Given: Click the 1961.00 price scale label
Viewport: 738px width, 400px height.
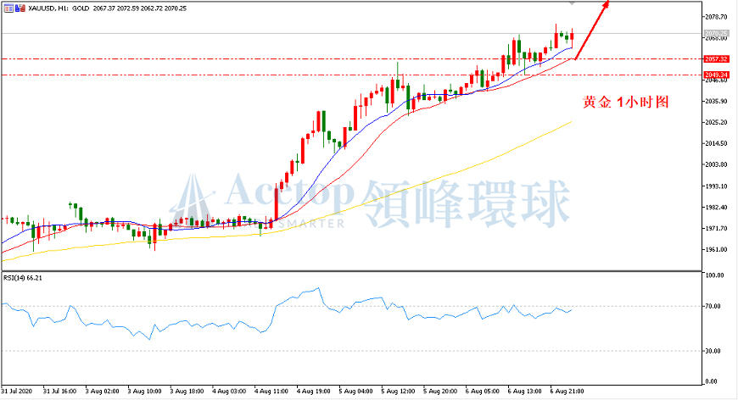Looking at the screenshot, I should point(716,249).
